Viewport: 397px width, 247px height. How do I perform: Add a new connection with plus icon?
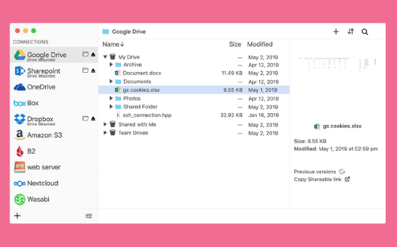coord(17,216)
